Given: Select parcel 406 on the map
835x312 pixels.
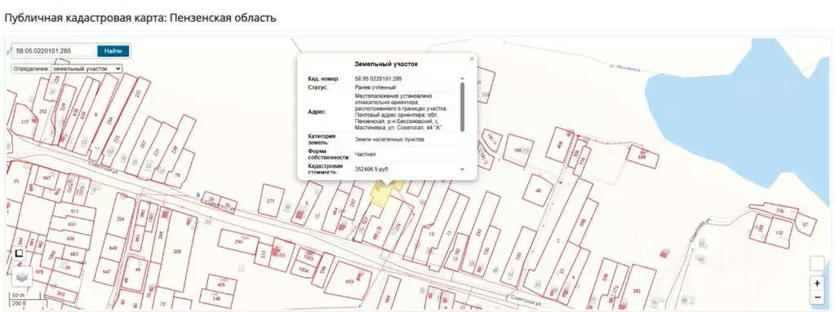Looking at the screenshot, I should [x=559, y=144].
